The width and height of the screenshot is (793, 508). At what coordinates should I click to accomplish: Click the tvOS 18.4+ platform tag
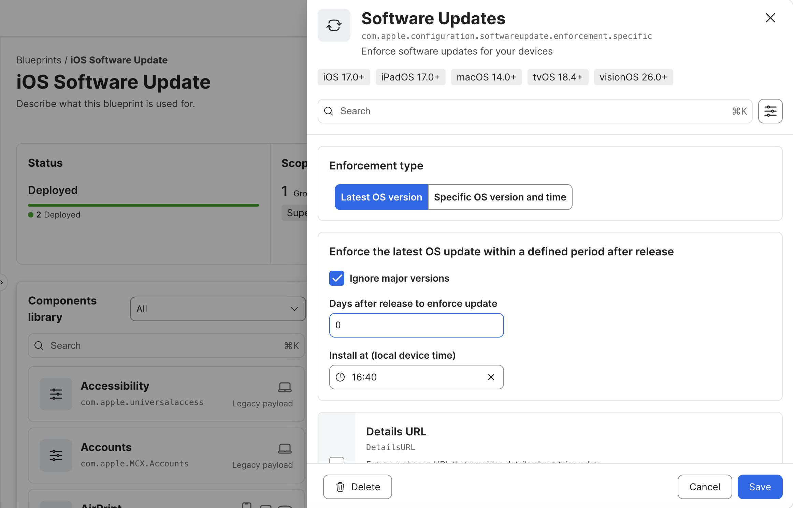tap(558, 77)
